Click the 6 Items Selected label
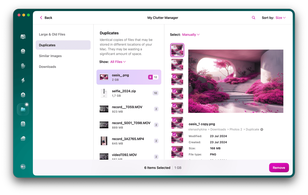 click(157, 168)
